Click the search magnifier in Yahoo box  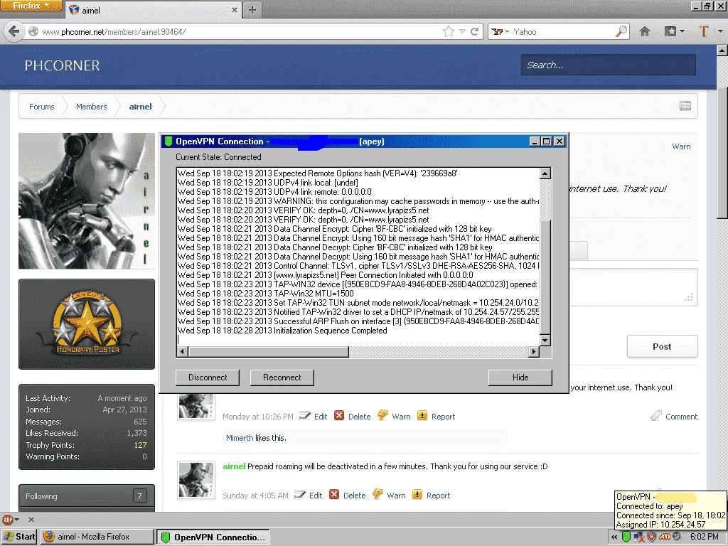pyautogui.click(x=621, y=31)
